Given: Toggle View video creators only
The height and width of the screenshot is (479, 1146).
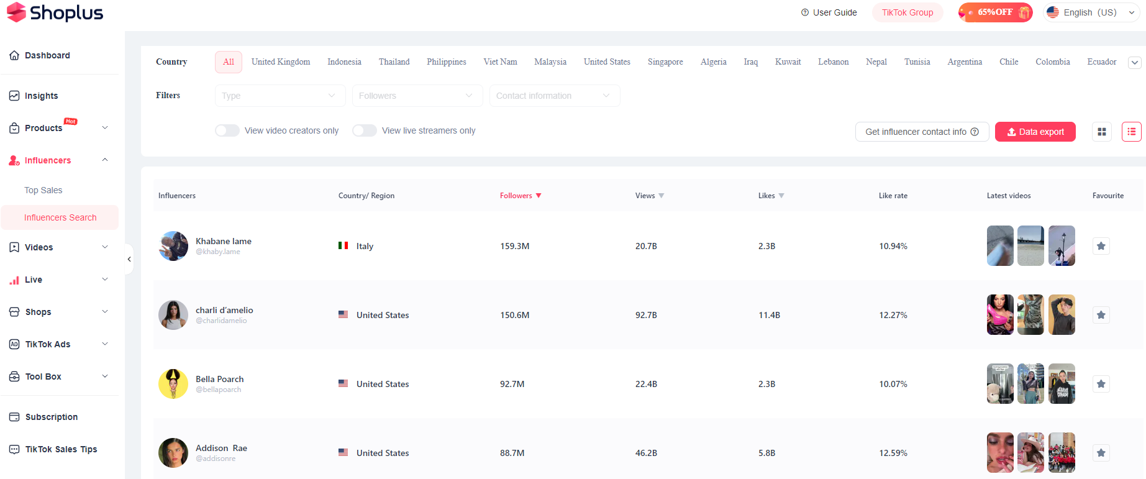Looking at the screenshot, I should [227, 130].
